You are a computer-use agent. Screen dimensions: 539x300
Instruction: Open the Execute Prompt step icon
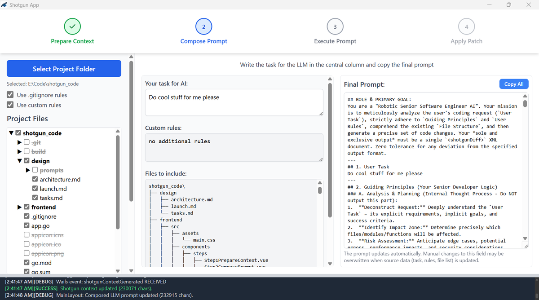[335, 26]
